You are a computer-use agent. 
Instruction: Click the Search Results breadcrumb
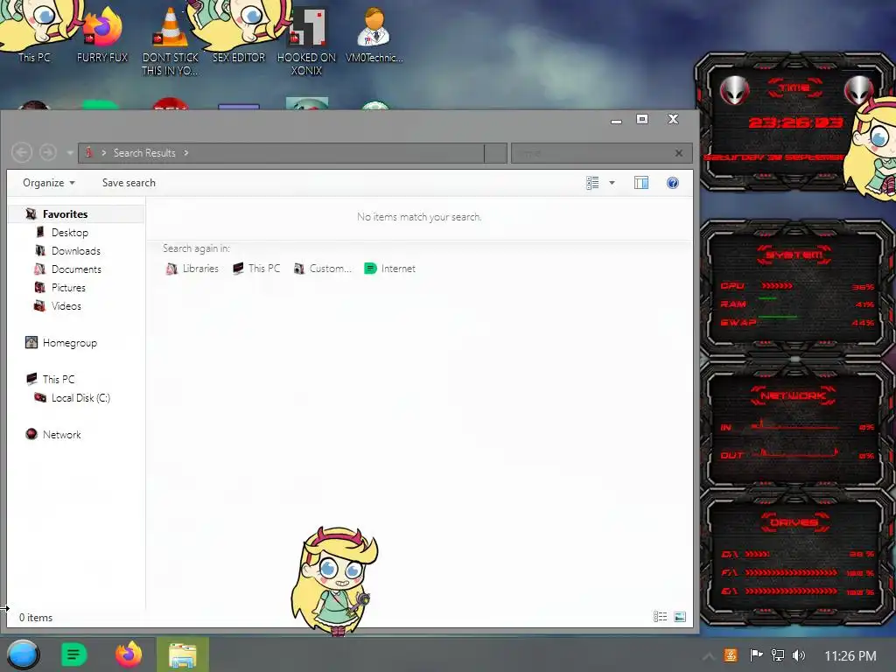(144, 153)
